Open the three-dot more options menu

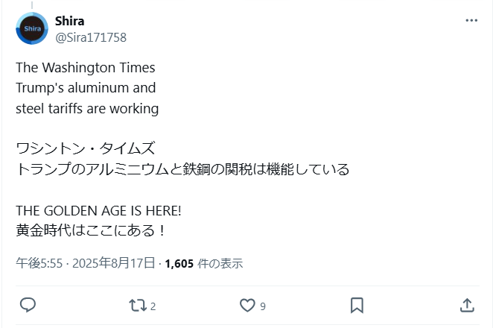tap(471, 20)
